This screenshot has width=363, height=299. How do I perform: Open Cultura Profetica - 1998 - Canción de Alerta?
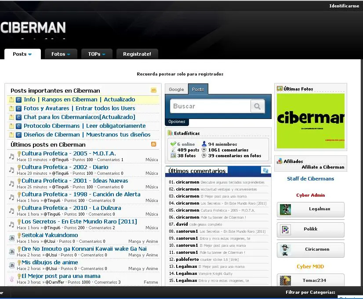click(x=81, y=194)
